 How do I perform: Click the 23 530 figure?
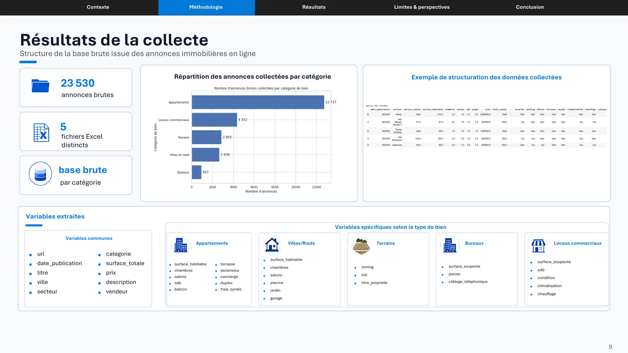click(x=77, y=83)
